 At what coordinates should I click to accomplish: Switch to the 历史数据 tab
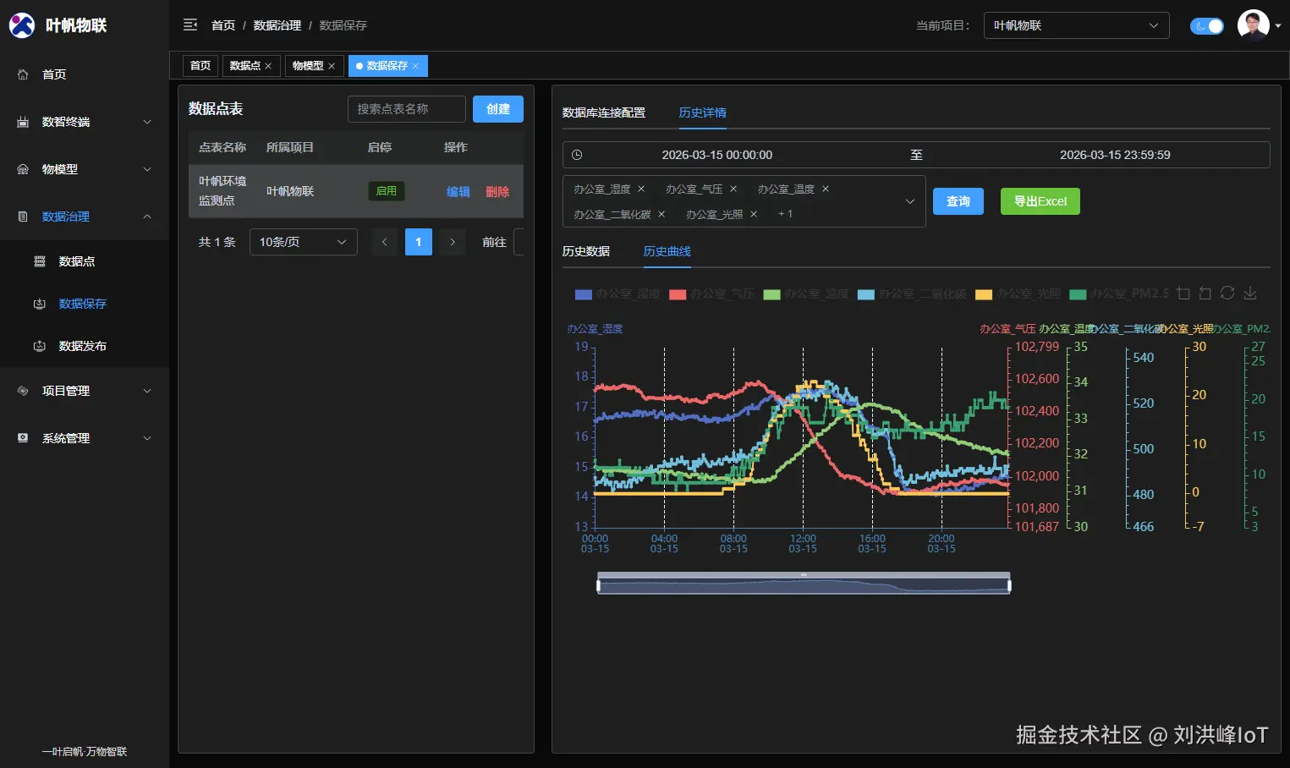pos(586,251)
